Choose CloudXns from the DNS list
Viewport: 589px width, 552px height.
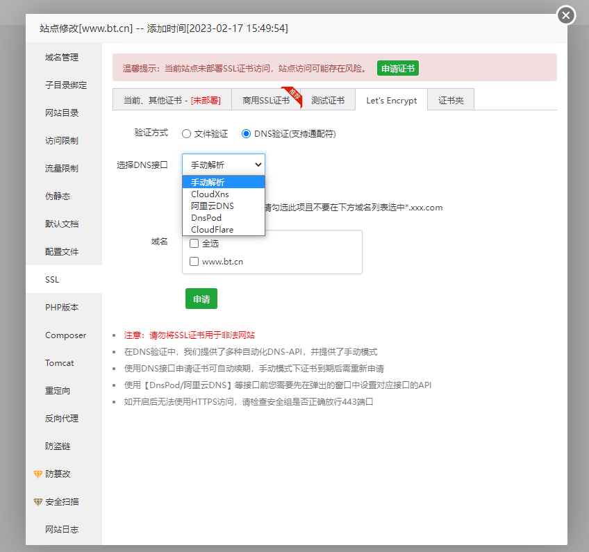[210, 194]
